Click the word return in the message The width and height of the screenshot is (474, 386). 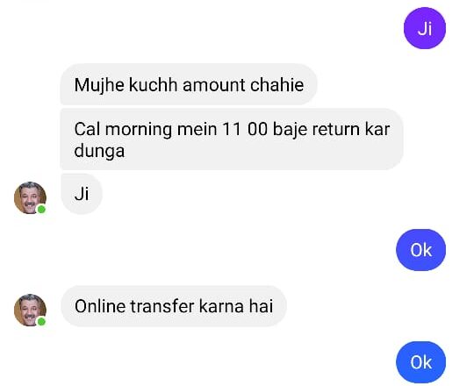coord(336,129)
